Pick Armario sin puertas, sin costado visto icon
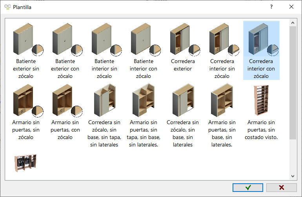Image resolution: width=302 pixels, height=197 pixels. (261, 100)
